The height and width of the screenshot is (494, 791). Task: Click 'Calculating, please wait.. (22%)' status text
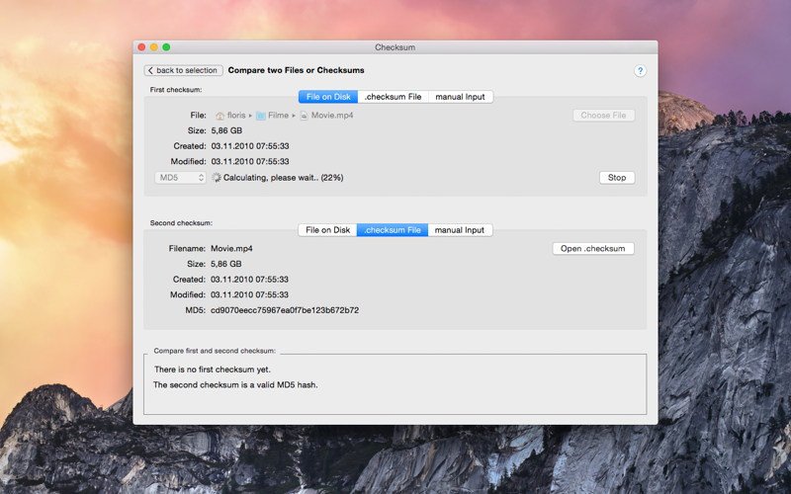(283, 178)
